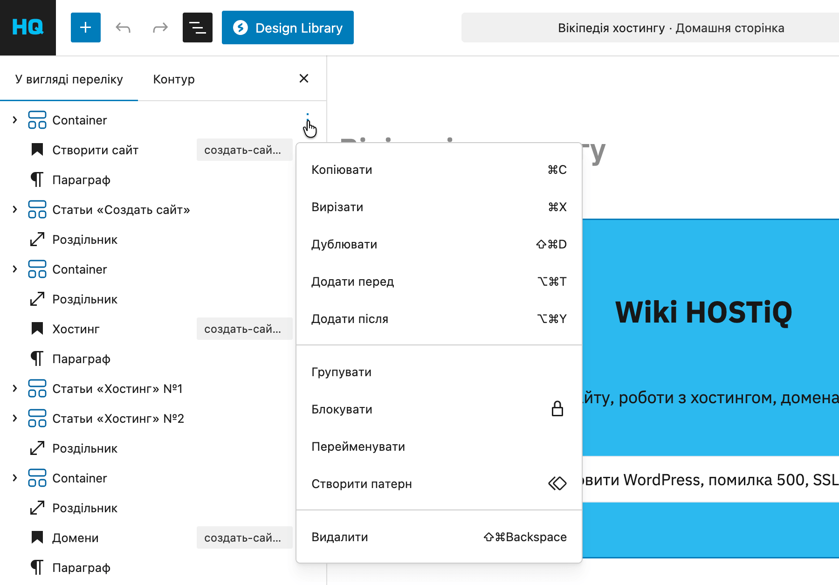Click the pattern diamond icon beside Створити патерн
Viewport: 839px width, 585px height.
coord(557,483)
